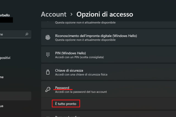176x117 pixels.
Task: Open sidebar item ending in "positivi"
Action: click(x=5, y=58)
